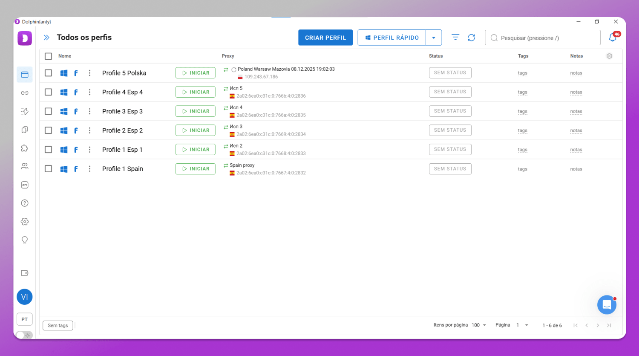Open SEM STATUS for Profile 5 Polska
639x356 pixels.
click(450, 73)
